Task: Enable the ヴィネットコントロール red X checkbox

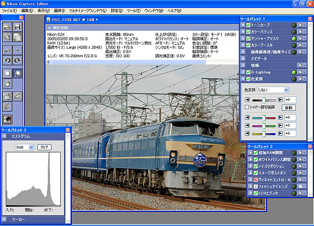Action: click(256, 180)
